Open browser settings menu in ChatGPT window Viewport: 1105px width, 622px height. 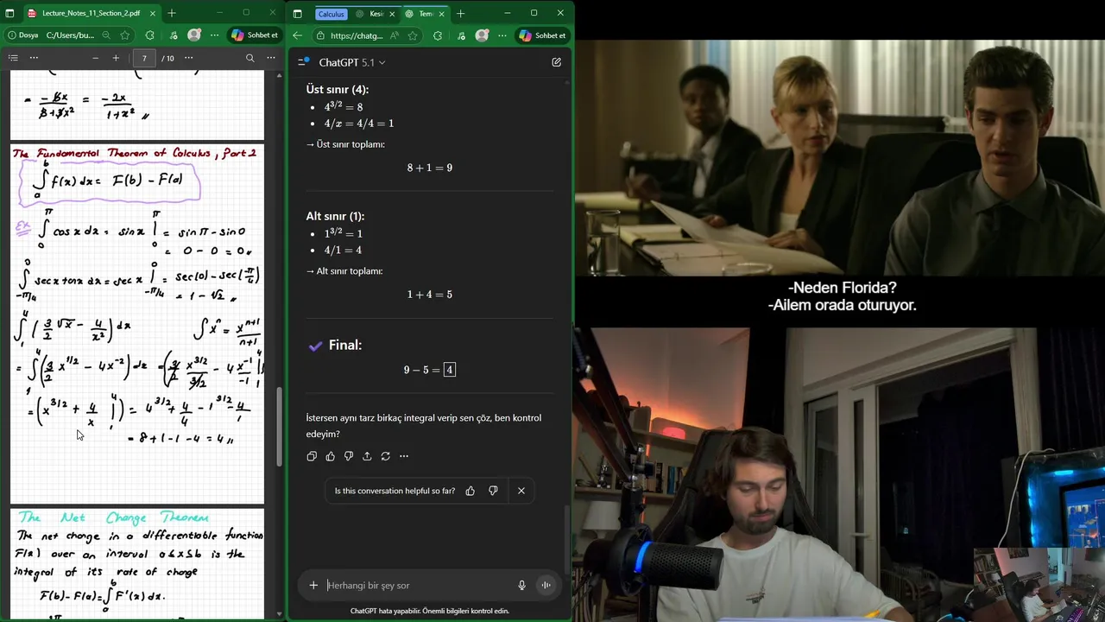point(501,35)
